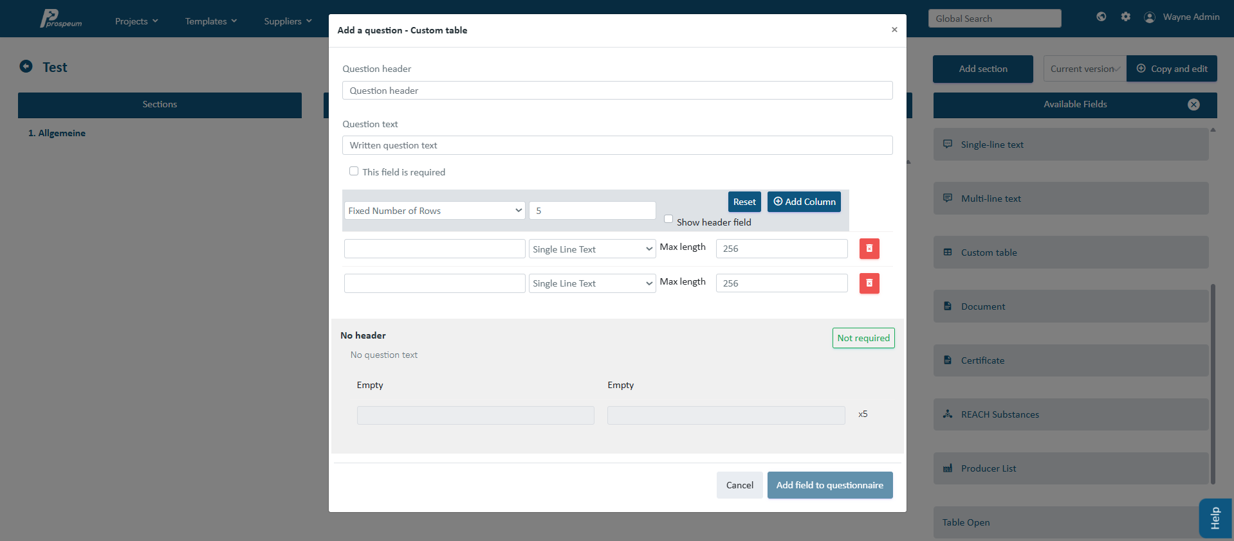Click the first Empty preview input

(x=475, y=415)
